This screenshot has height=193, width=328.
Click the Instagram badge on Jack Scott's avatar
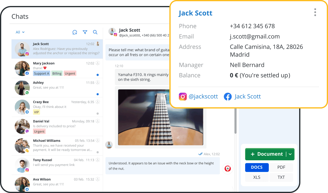pyautogui.click(x=27, y=54)
